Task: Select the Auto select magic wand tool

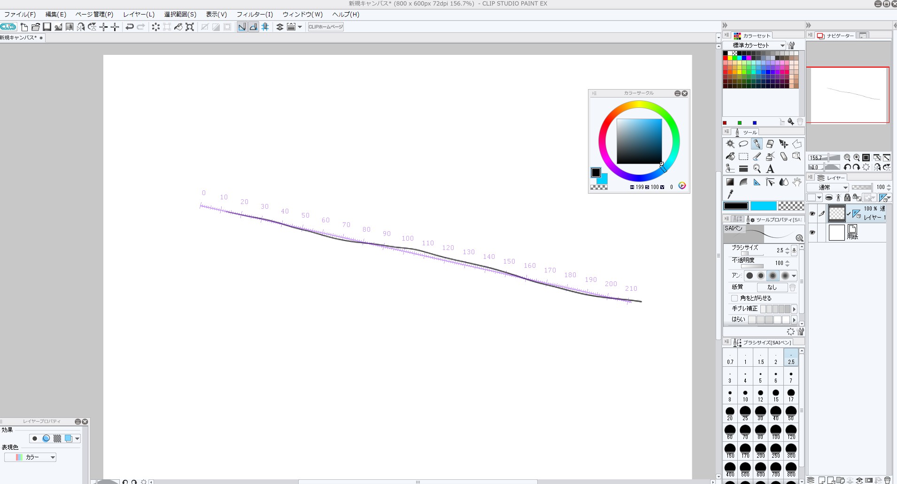Action: click(x=730, y=144)
